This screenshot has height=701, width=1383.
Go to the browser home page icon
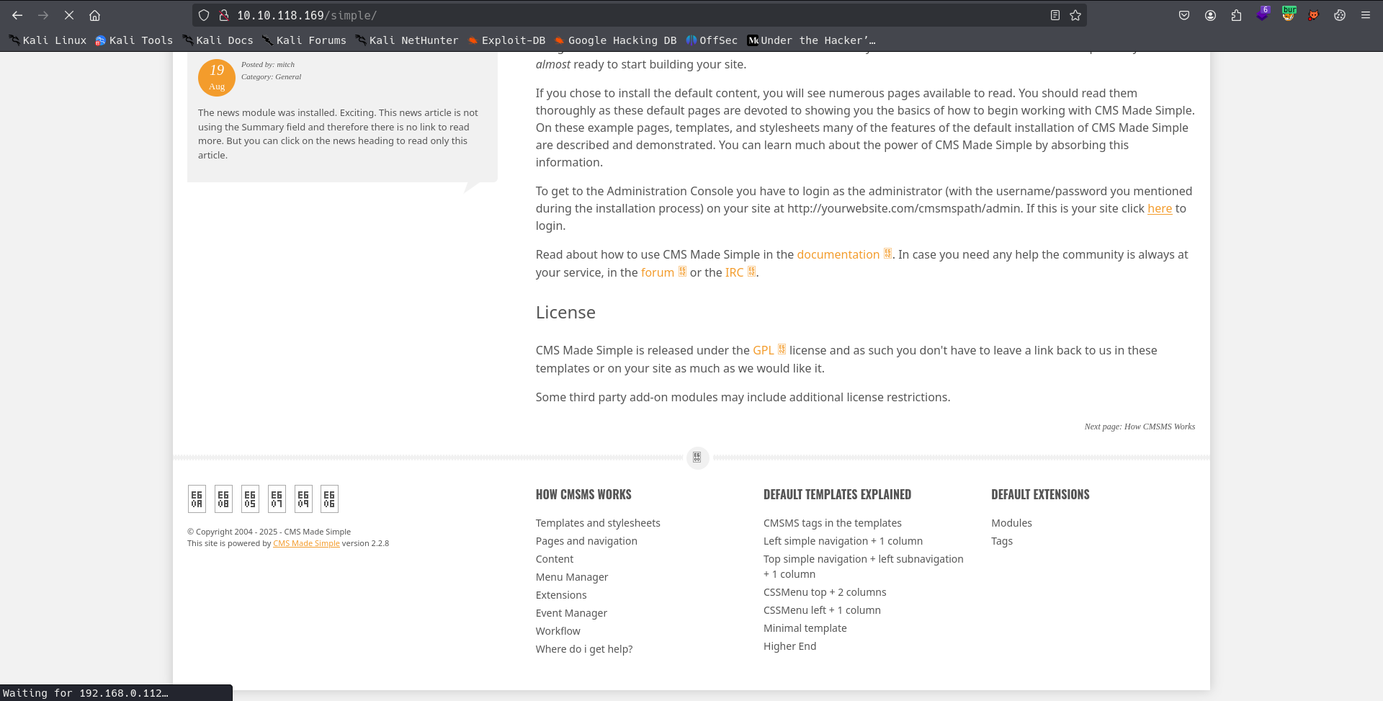point(94,15)
